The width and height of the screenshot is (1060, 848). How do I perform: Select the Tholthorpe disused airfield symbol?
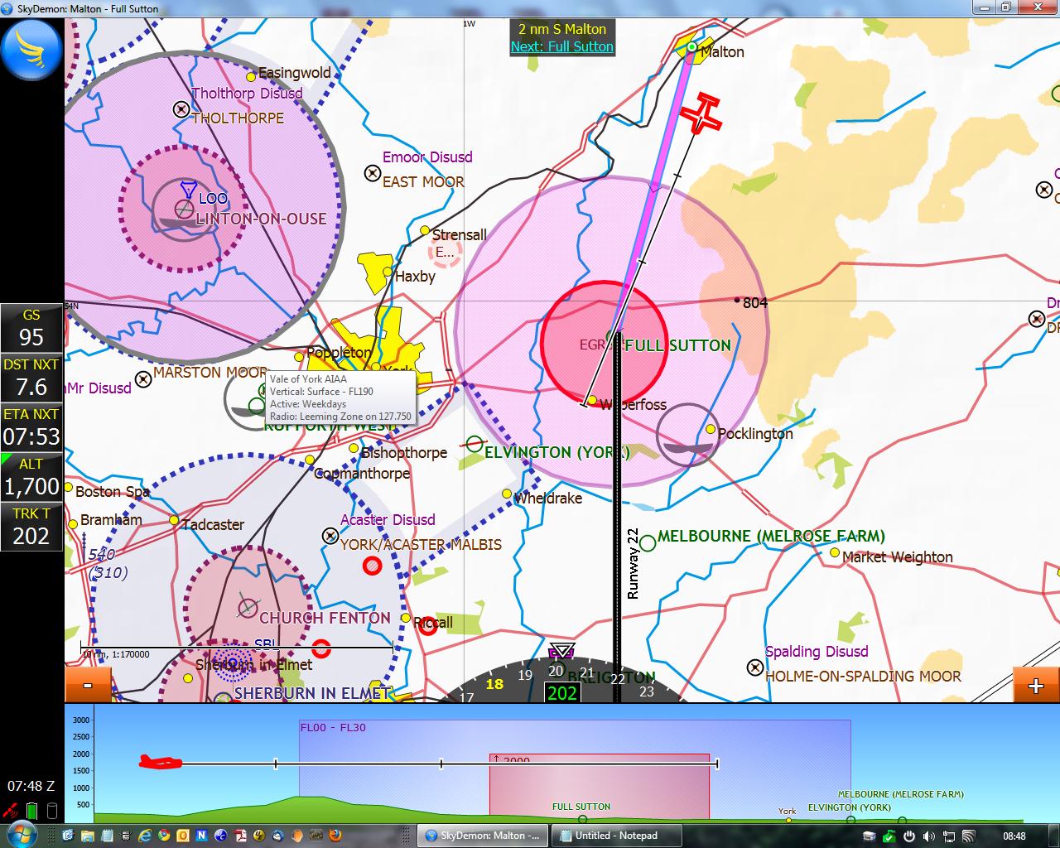click(181, 109)
